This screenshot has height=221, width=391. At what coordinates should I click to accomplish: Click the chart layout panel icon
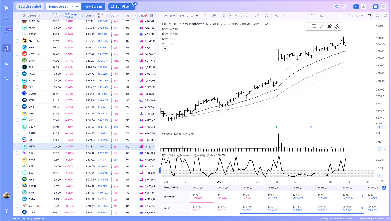pyautogui.click(x=341, y=16)
